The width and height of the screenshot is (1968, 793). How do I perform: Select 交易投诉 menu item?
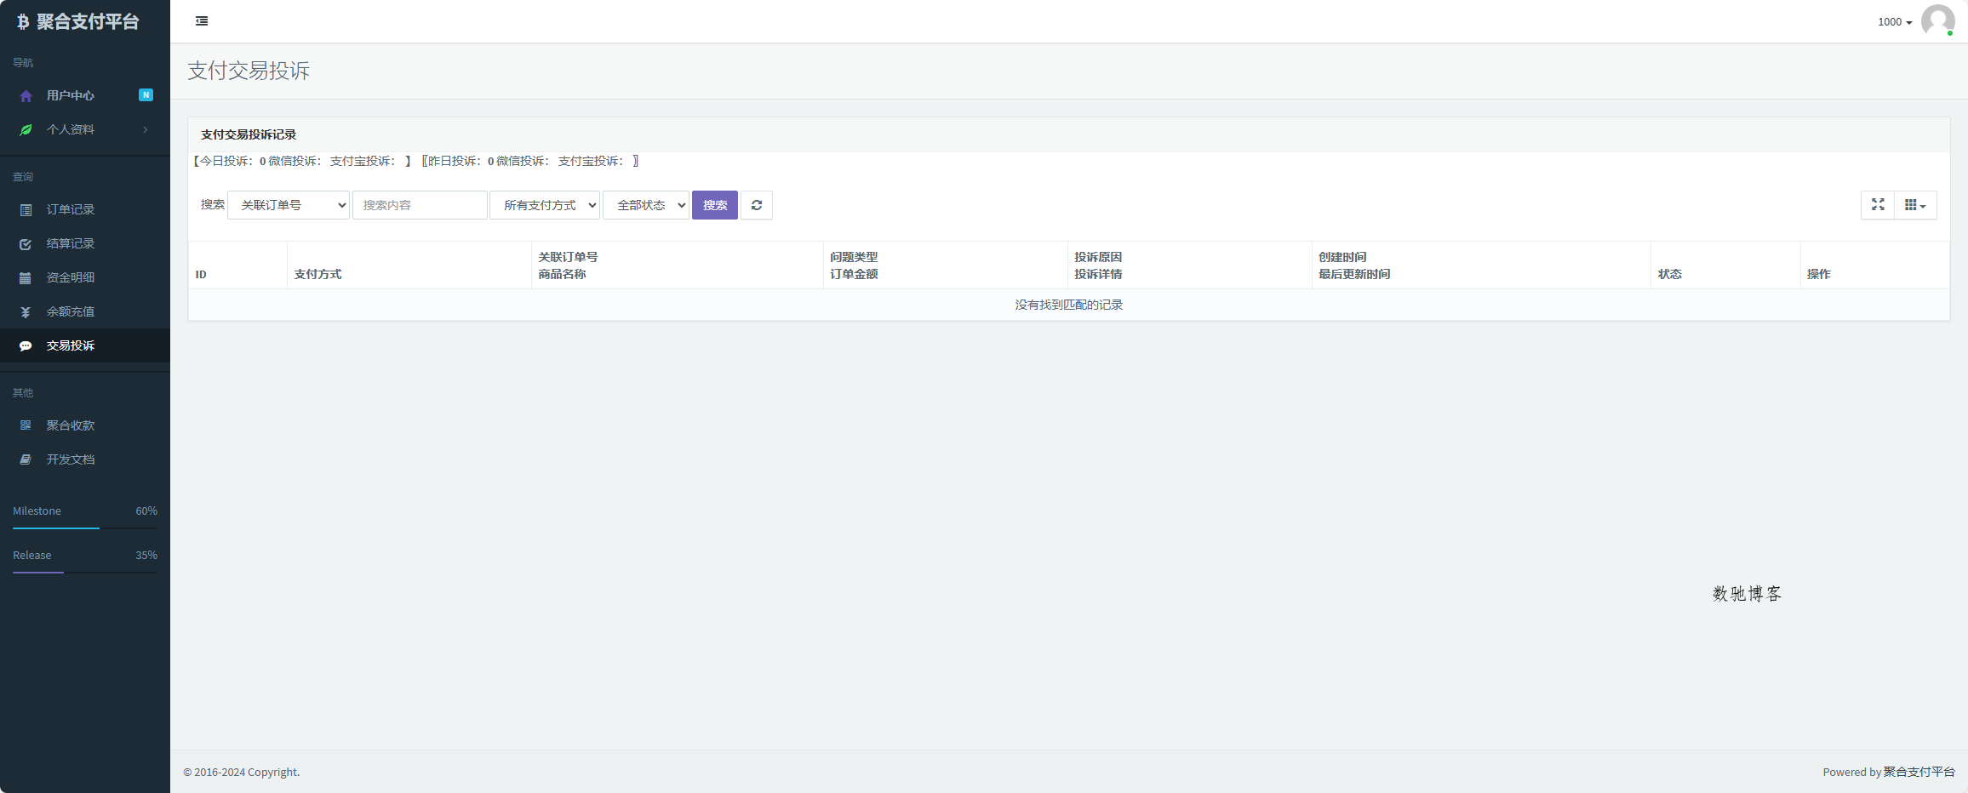85,345
